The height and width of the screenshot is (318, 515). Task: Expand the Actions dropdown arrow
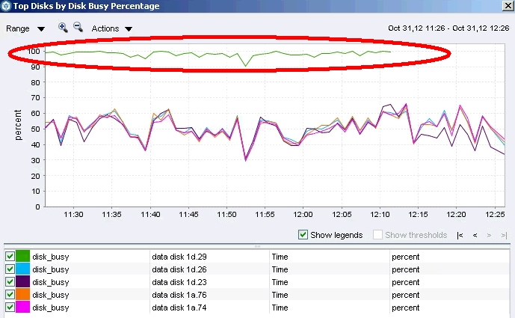coord(129,29)
